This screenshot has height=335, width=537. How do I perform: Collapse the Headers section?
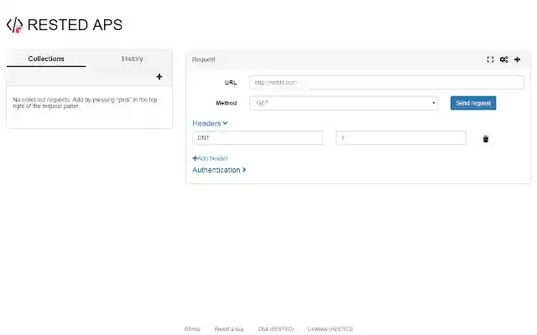point(210,123)
